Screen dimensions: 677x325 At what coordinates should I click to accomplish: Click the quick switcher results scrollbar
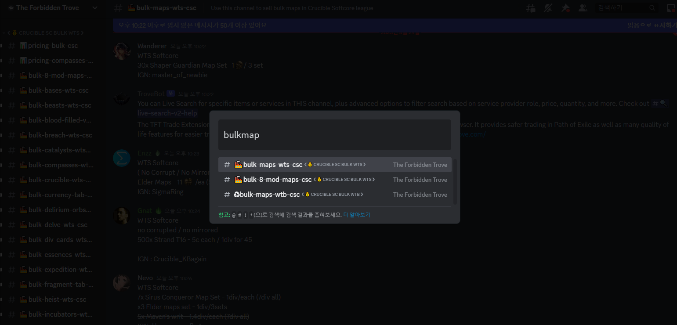coord(455,182)
